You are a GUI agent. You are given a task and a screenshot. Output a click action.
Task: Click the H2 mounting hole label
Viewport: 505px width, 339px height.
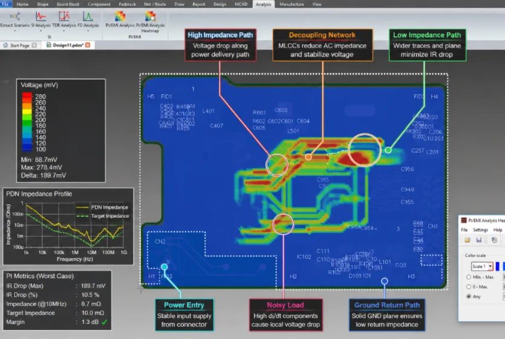(293, 277)
